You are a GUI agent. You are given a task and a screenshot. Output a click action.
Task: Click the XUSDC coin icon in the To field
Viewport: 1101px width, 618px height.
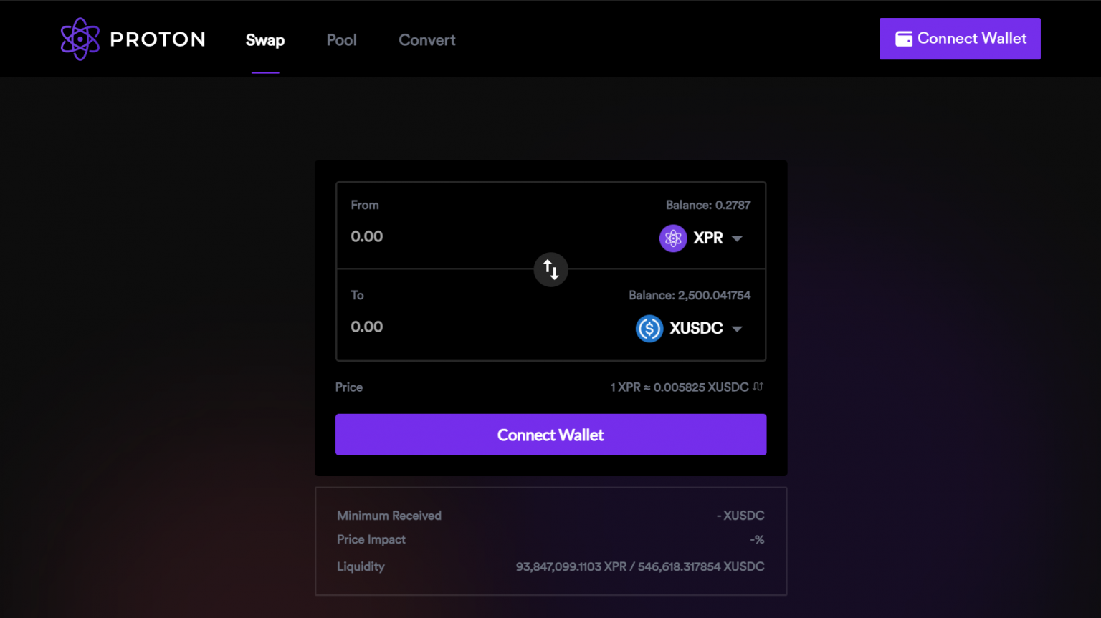(x=649, y=328)
